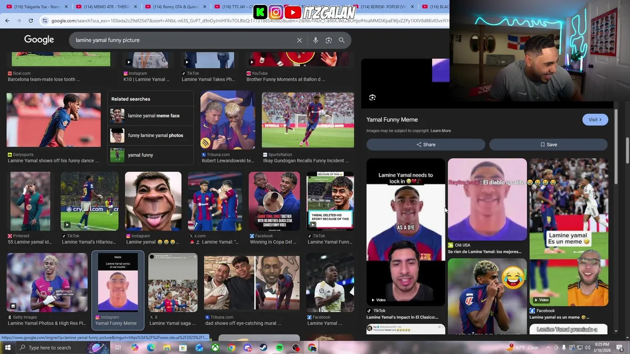Open SportsRation Ilkay Gundogan image result
Viewport: 630px width, 354px height.
coord(308,120)
